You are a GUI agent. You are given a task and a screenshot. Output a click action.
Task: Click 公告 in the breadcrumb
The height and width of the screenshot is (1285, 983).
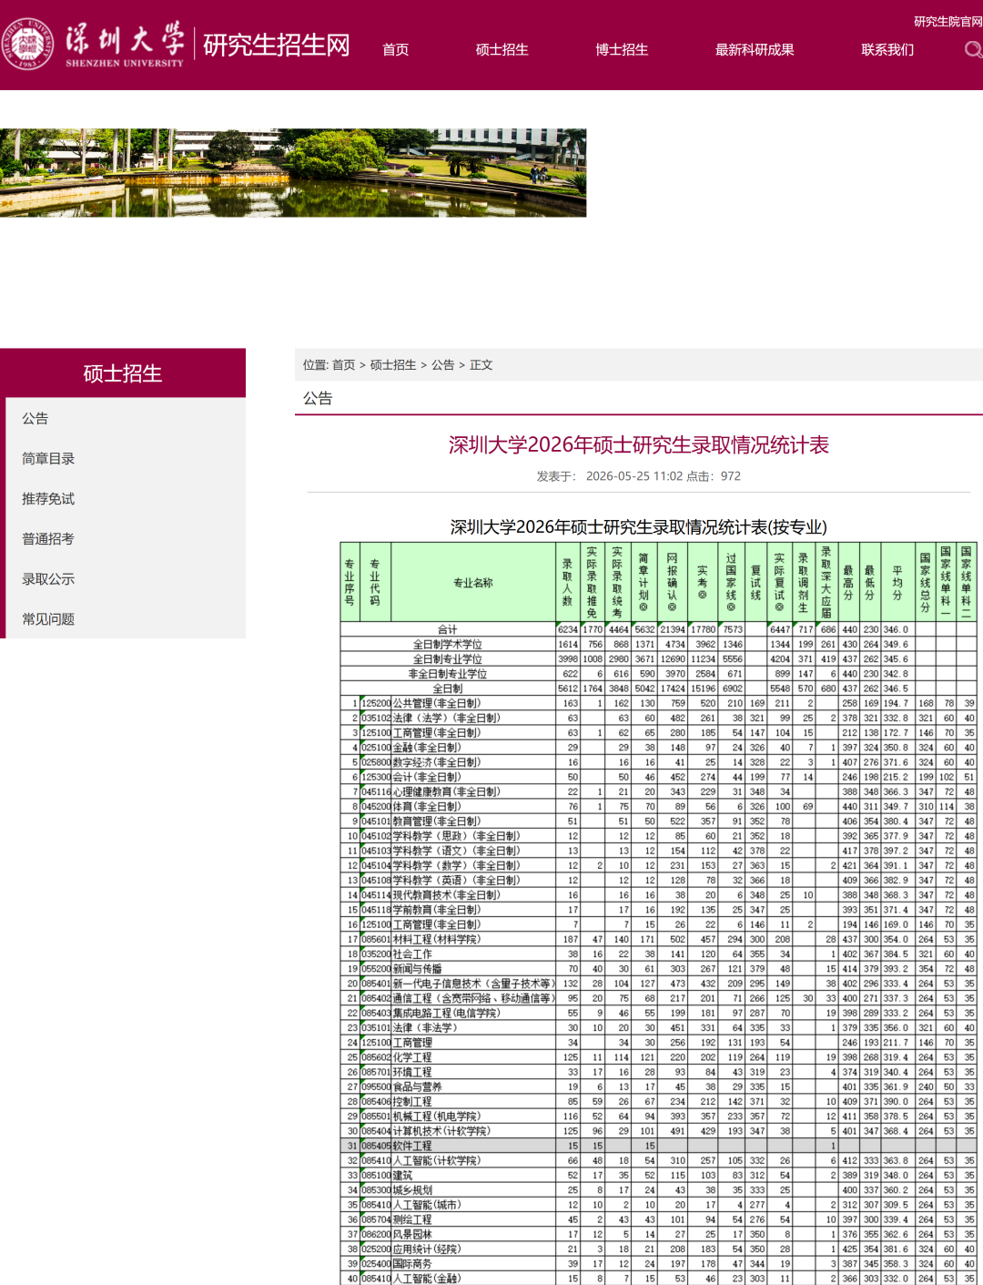[x=443, y=364]
